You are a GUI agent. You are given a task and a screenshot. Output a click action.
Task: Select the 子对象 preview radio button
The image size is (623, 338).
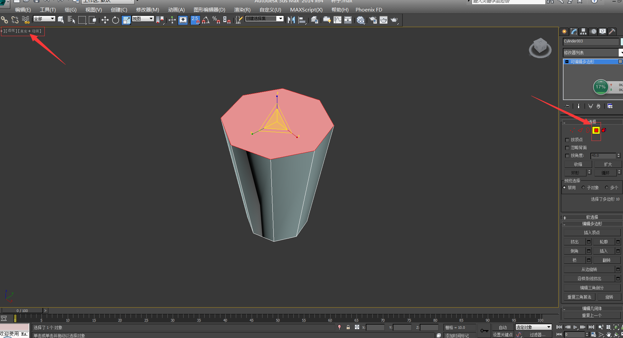(x=584, y=188)
